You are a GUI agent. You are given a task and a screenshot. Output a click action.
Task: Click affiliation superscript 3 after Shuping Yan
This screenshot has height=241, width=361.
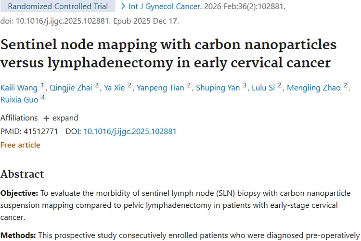click(245, 85)
